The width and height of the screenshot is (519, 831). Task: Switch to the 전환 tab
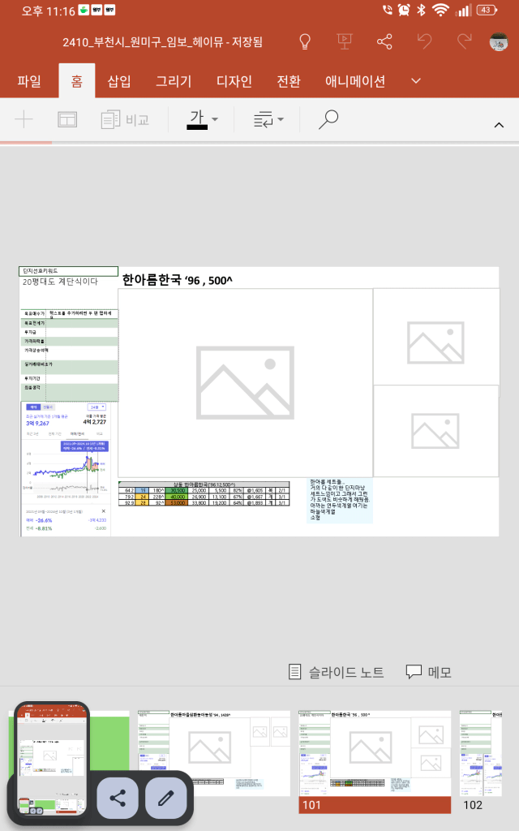pos(289,81)
